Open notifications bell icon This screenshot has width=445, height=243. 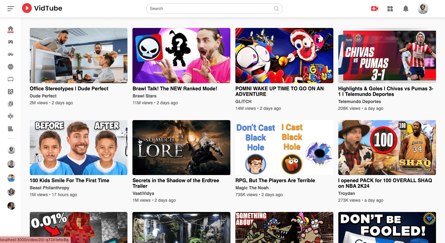(x=406, y=9)
